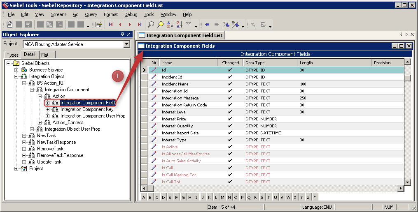The width and height of the screenshot is (418, 212).
Task: Switch to the Types tab
Action: pyautogui.click(x=13, y=55)
